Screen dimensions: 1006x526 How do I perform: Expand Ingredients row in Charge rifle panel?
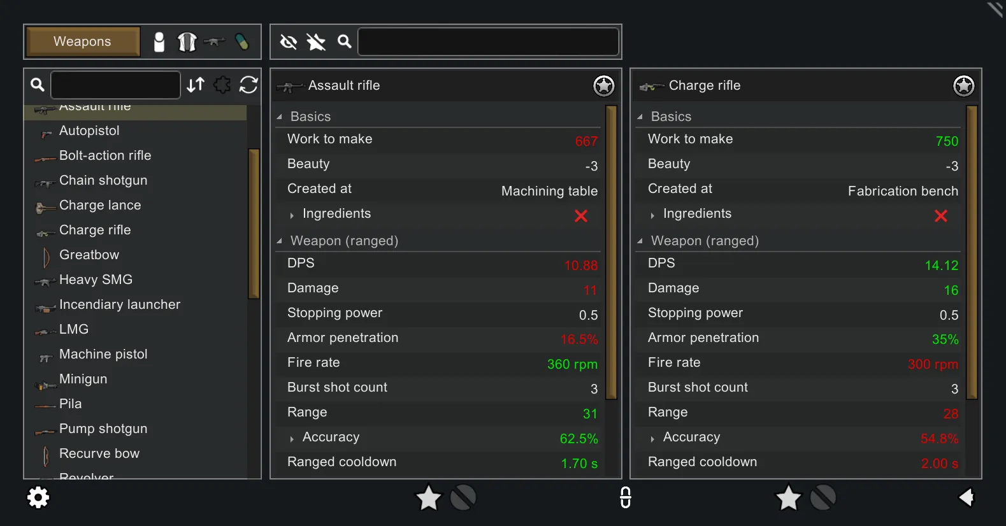coord(652,215)
